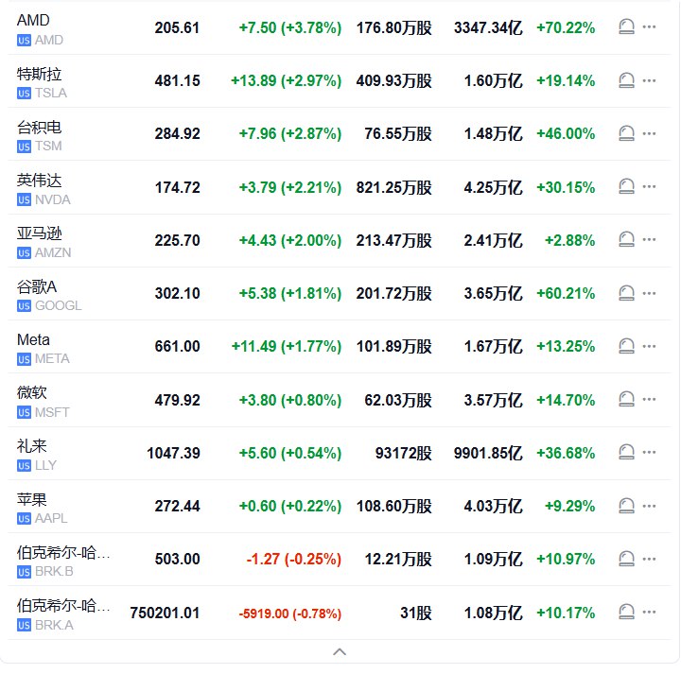Screen dimensions: 681x674
Task: Open the three-dot menu for 亚马逊 AMZN
Action: coord(649,239)
